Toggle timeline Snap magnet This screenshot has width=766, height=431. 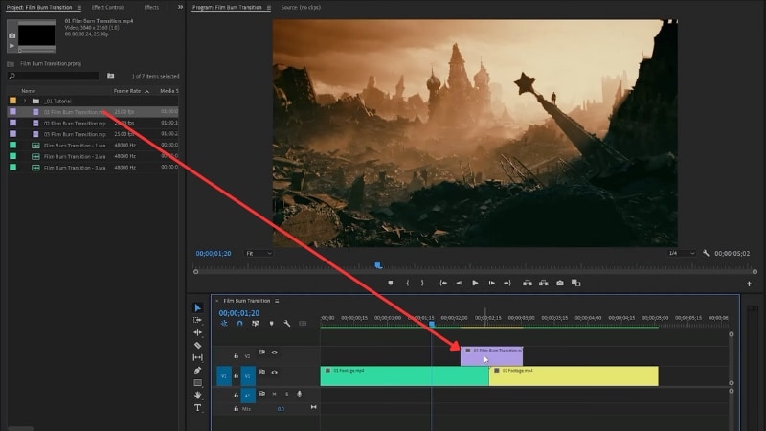[240, 324]
